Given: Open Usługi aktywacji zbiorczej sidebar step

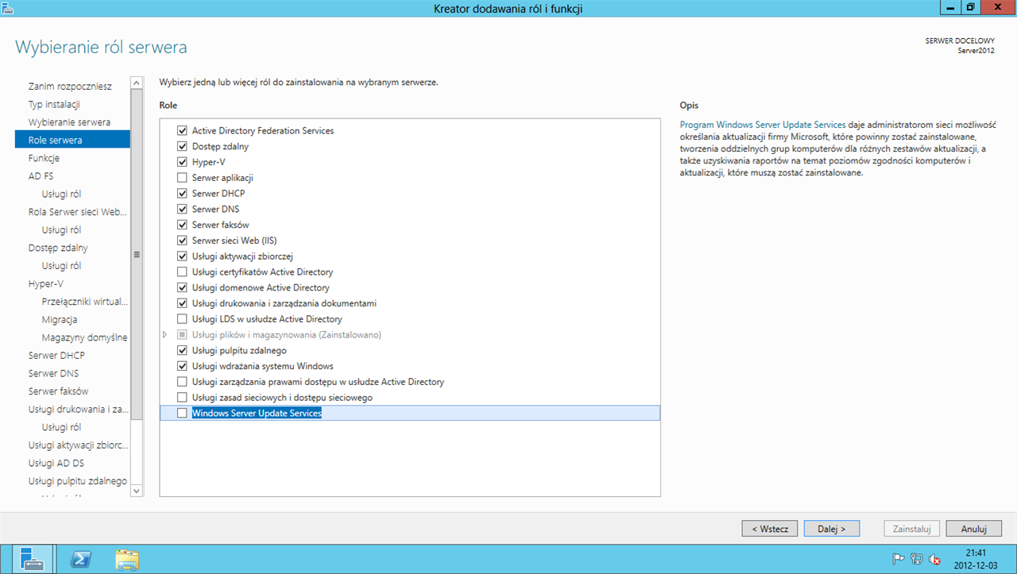Looking at the screenshot, I should click(x=78, y=445).
